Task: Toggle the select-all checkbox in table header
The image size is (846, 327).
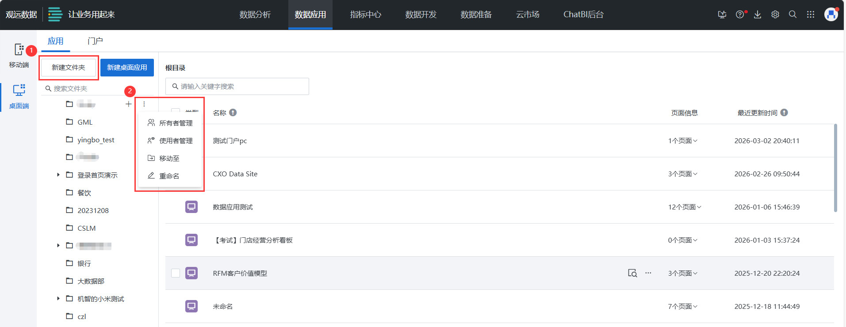Action: (176, 111)
